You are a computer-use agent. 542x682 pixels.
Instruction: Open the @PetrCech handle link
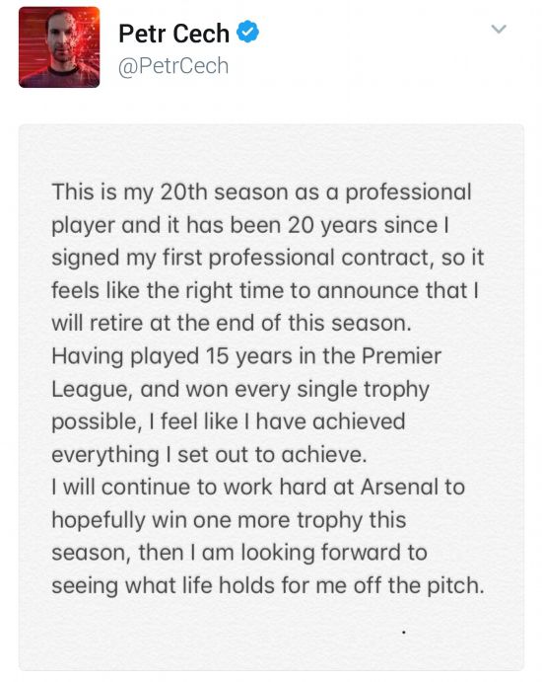point(173,66)
